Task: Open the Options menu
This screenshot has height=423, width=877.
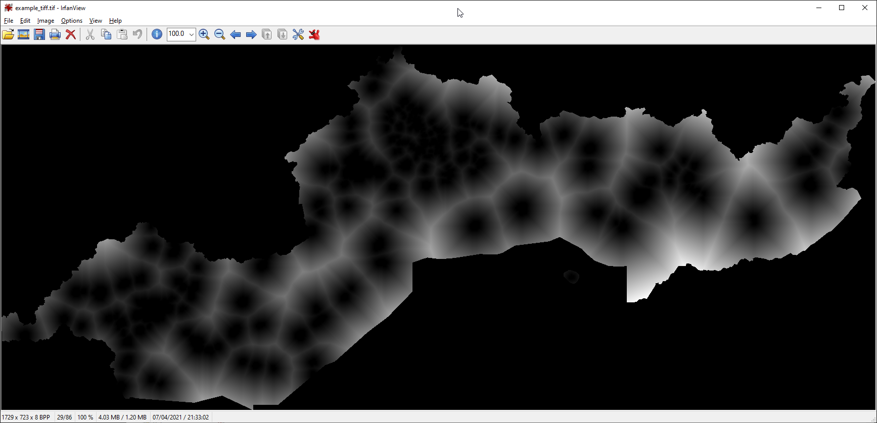Action: pyautogui.click(x=71, y=21)
